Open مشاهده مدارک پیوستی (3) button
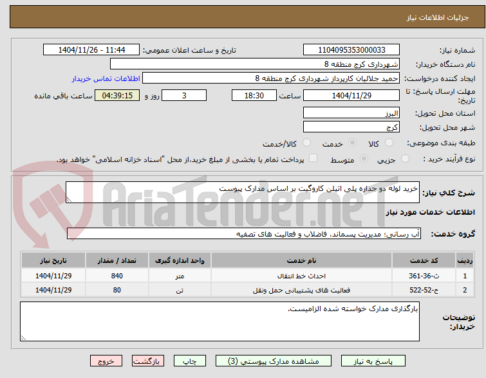The image size is (486, 378). pyautogui.click(x=274, y=361)
